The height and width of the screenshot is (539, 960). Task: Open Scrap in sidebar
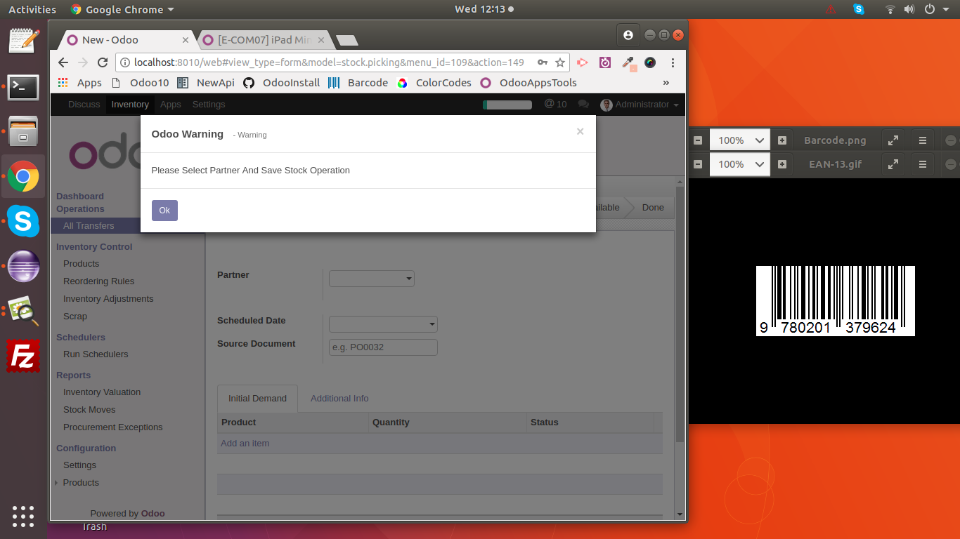coord(75,316)
